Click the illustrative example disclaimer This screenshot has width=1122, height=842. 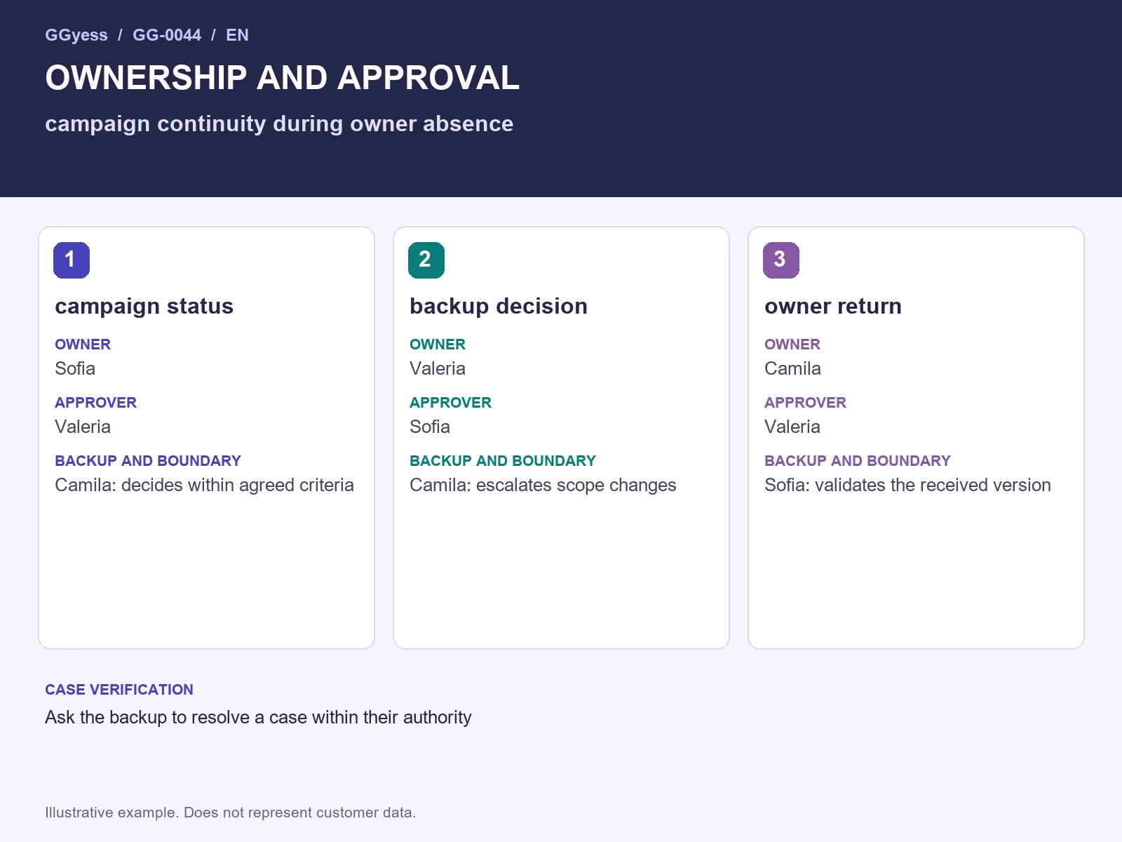pyautogui.click(x=231, y=813)
